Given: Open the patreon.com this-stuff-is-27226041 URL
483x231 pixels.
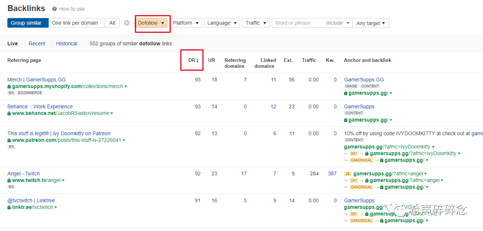Looking at the screenshot, I should point(67,140).
